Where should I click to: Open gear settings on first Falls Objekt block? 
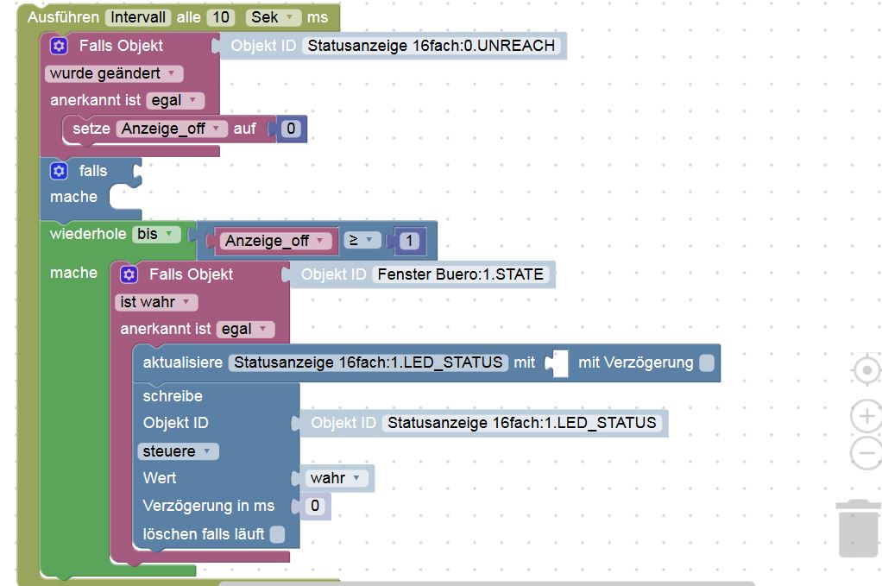[59, 46]
